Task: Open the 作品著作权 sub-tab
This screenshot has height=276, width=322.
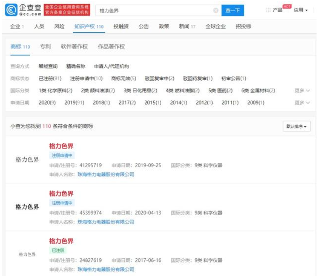Action: [111, 47]
